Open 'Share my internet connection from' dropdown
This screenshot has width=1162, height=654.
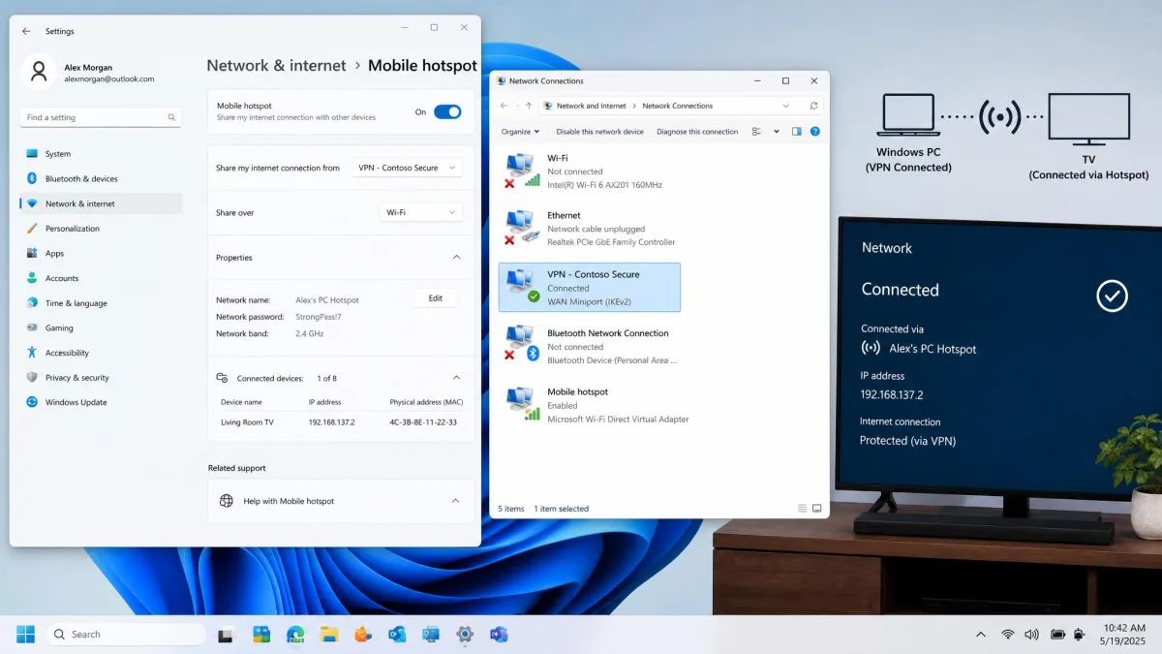point(406,168)
